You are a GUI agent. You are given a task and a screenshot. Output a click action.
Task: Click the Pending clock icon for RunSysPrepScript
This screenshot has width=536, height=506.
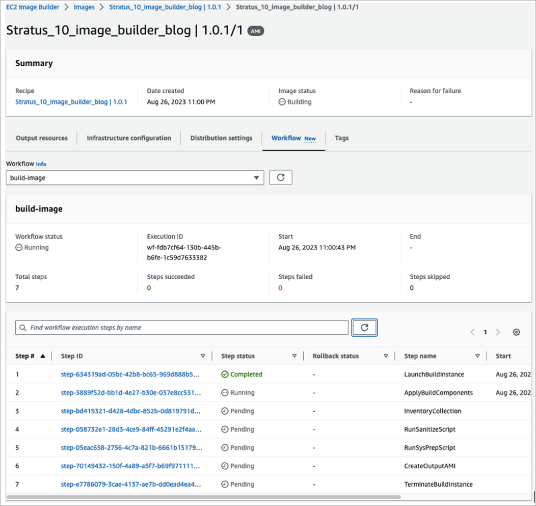pos(225,447)
